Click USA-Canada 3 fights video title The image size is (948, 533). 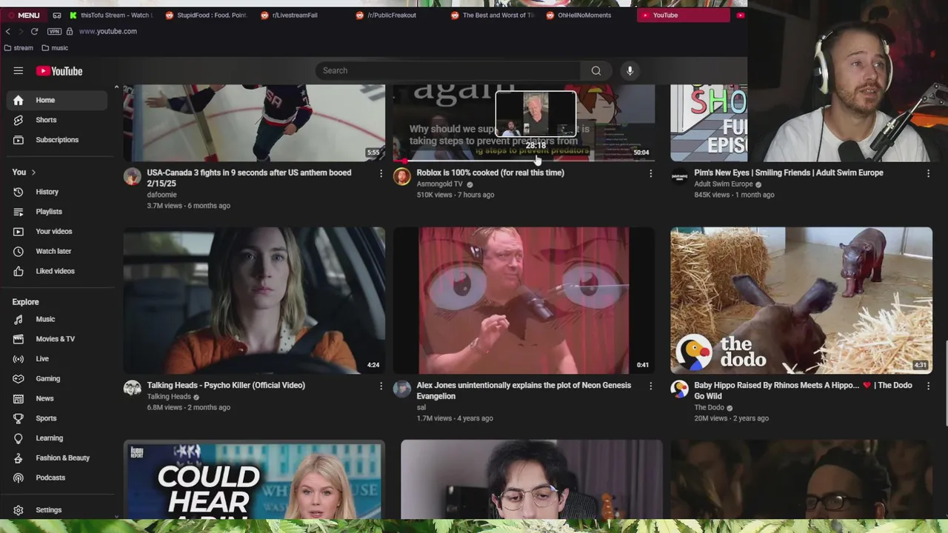point(249,178)
